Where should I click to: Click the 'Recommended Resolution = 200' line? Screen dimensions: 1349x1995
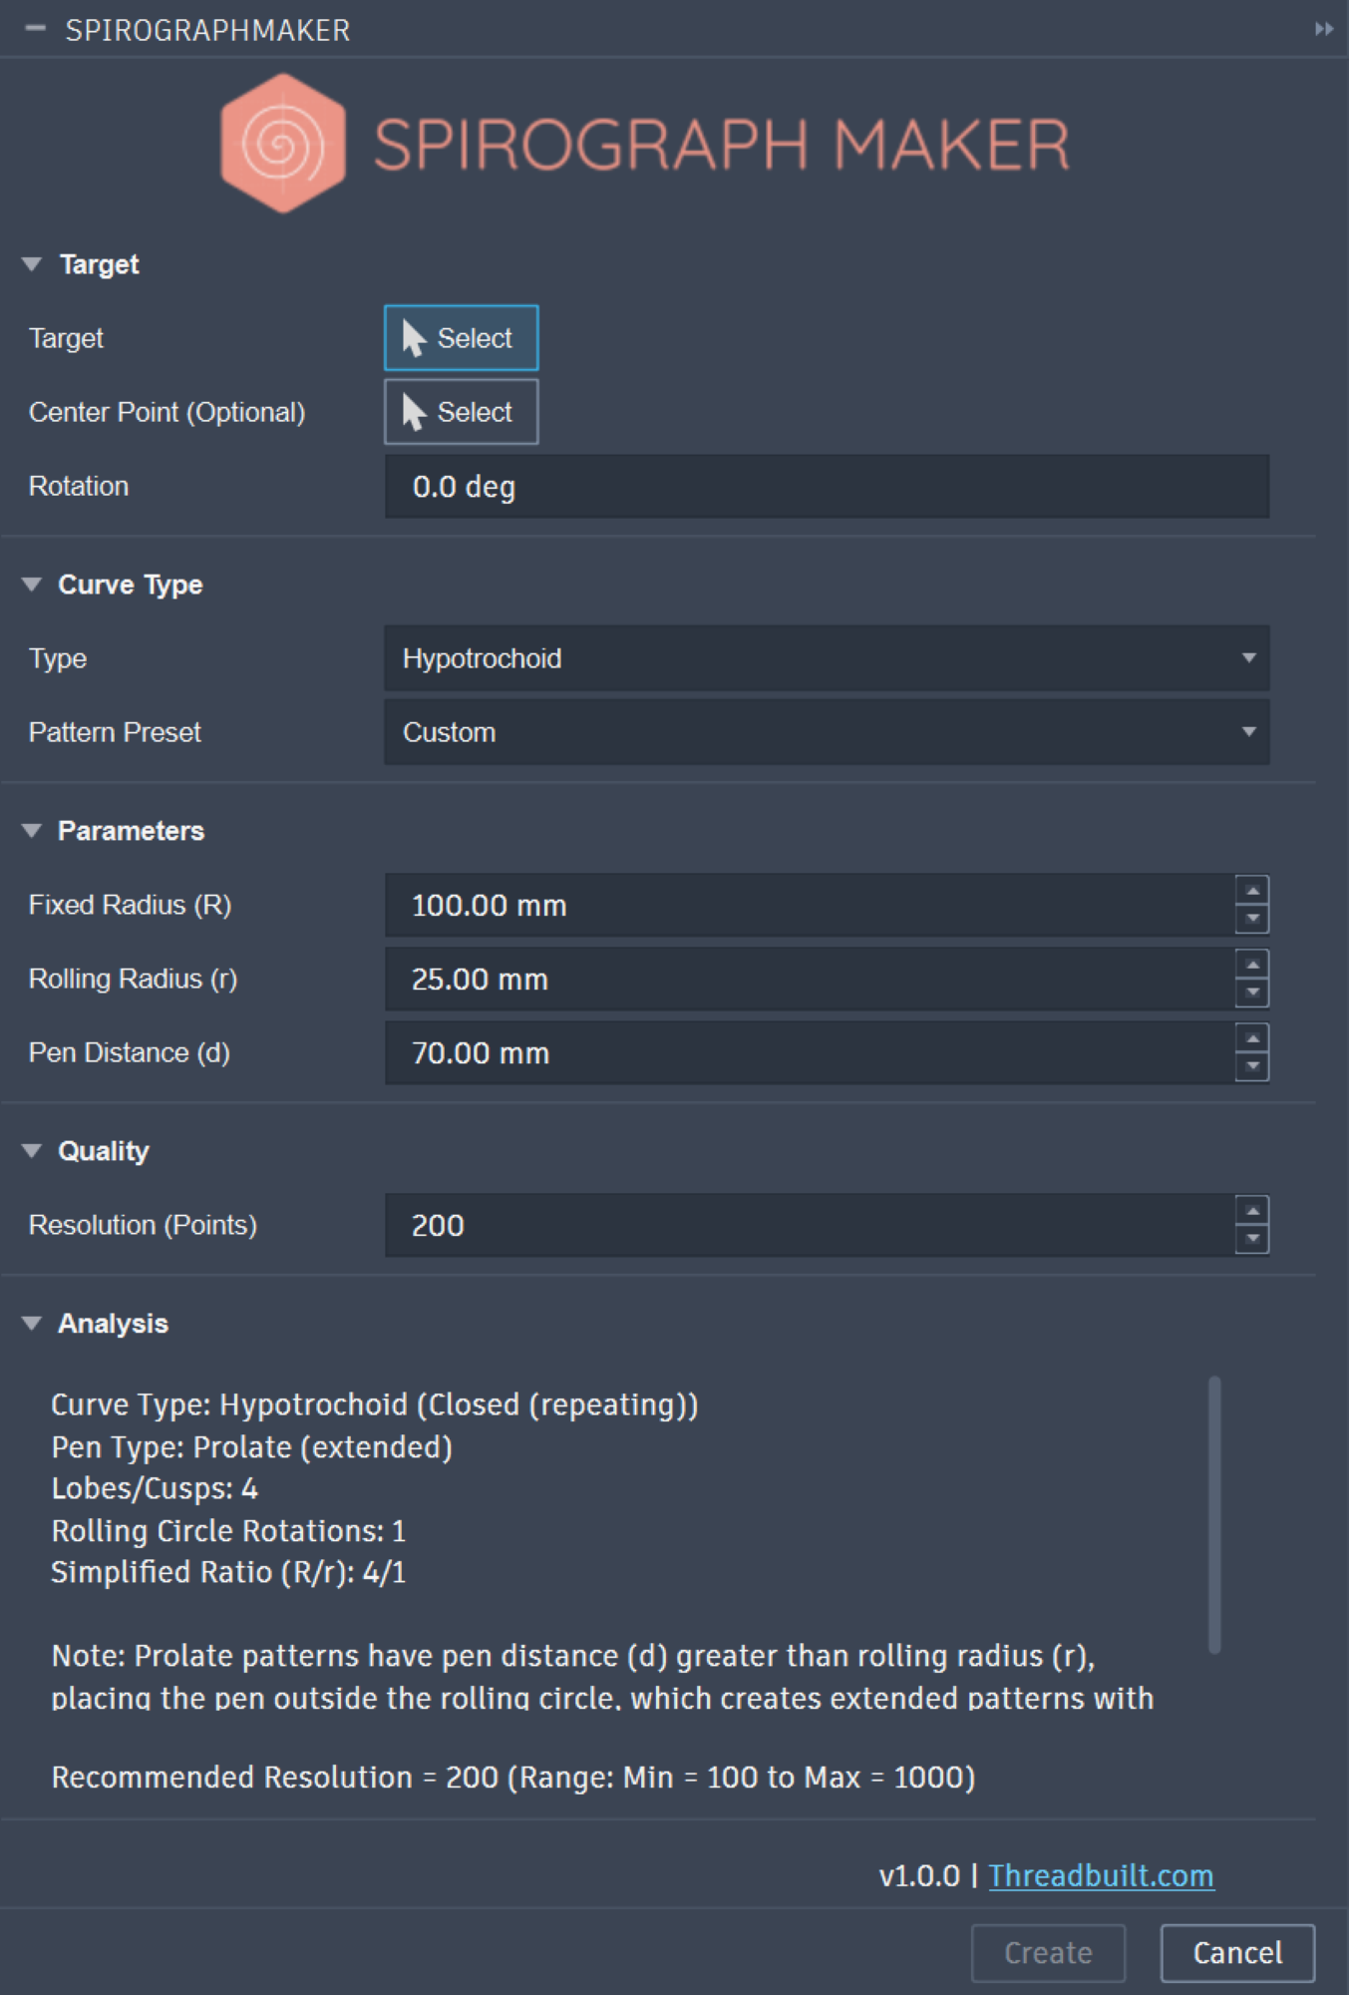tap(513, 1777)
